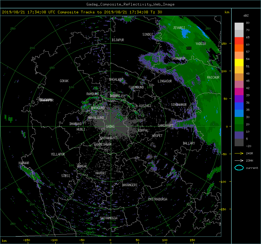The width and height of the screenshot is (261, 244).
Task: Click the DHARWAD city label
Action: tap(75, 124)
